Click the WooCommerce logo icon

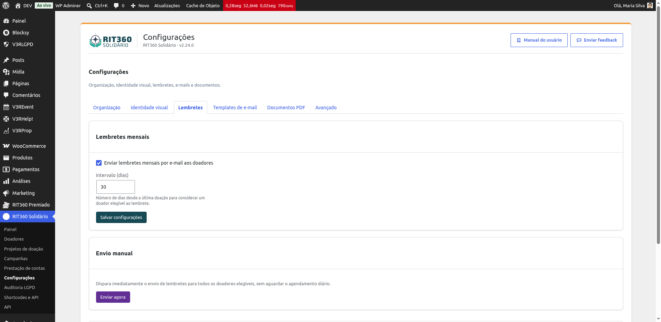[x=6, y=146]
